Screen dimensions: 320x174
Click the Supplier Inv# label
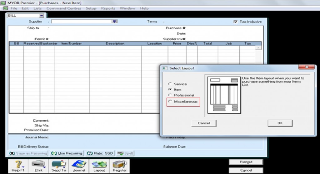coord(174,39)
